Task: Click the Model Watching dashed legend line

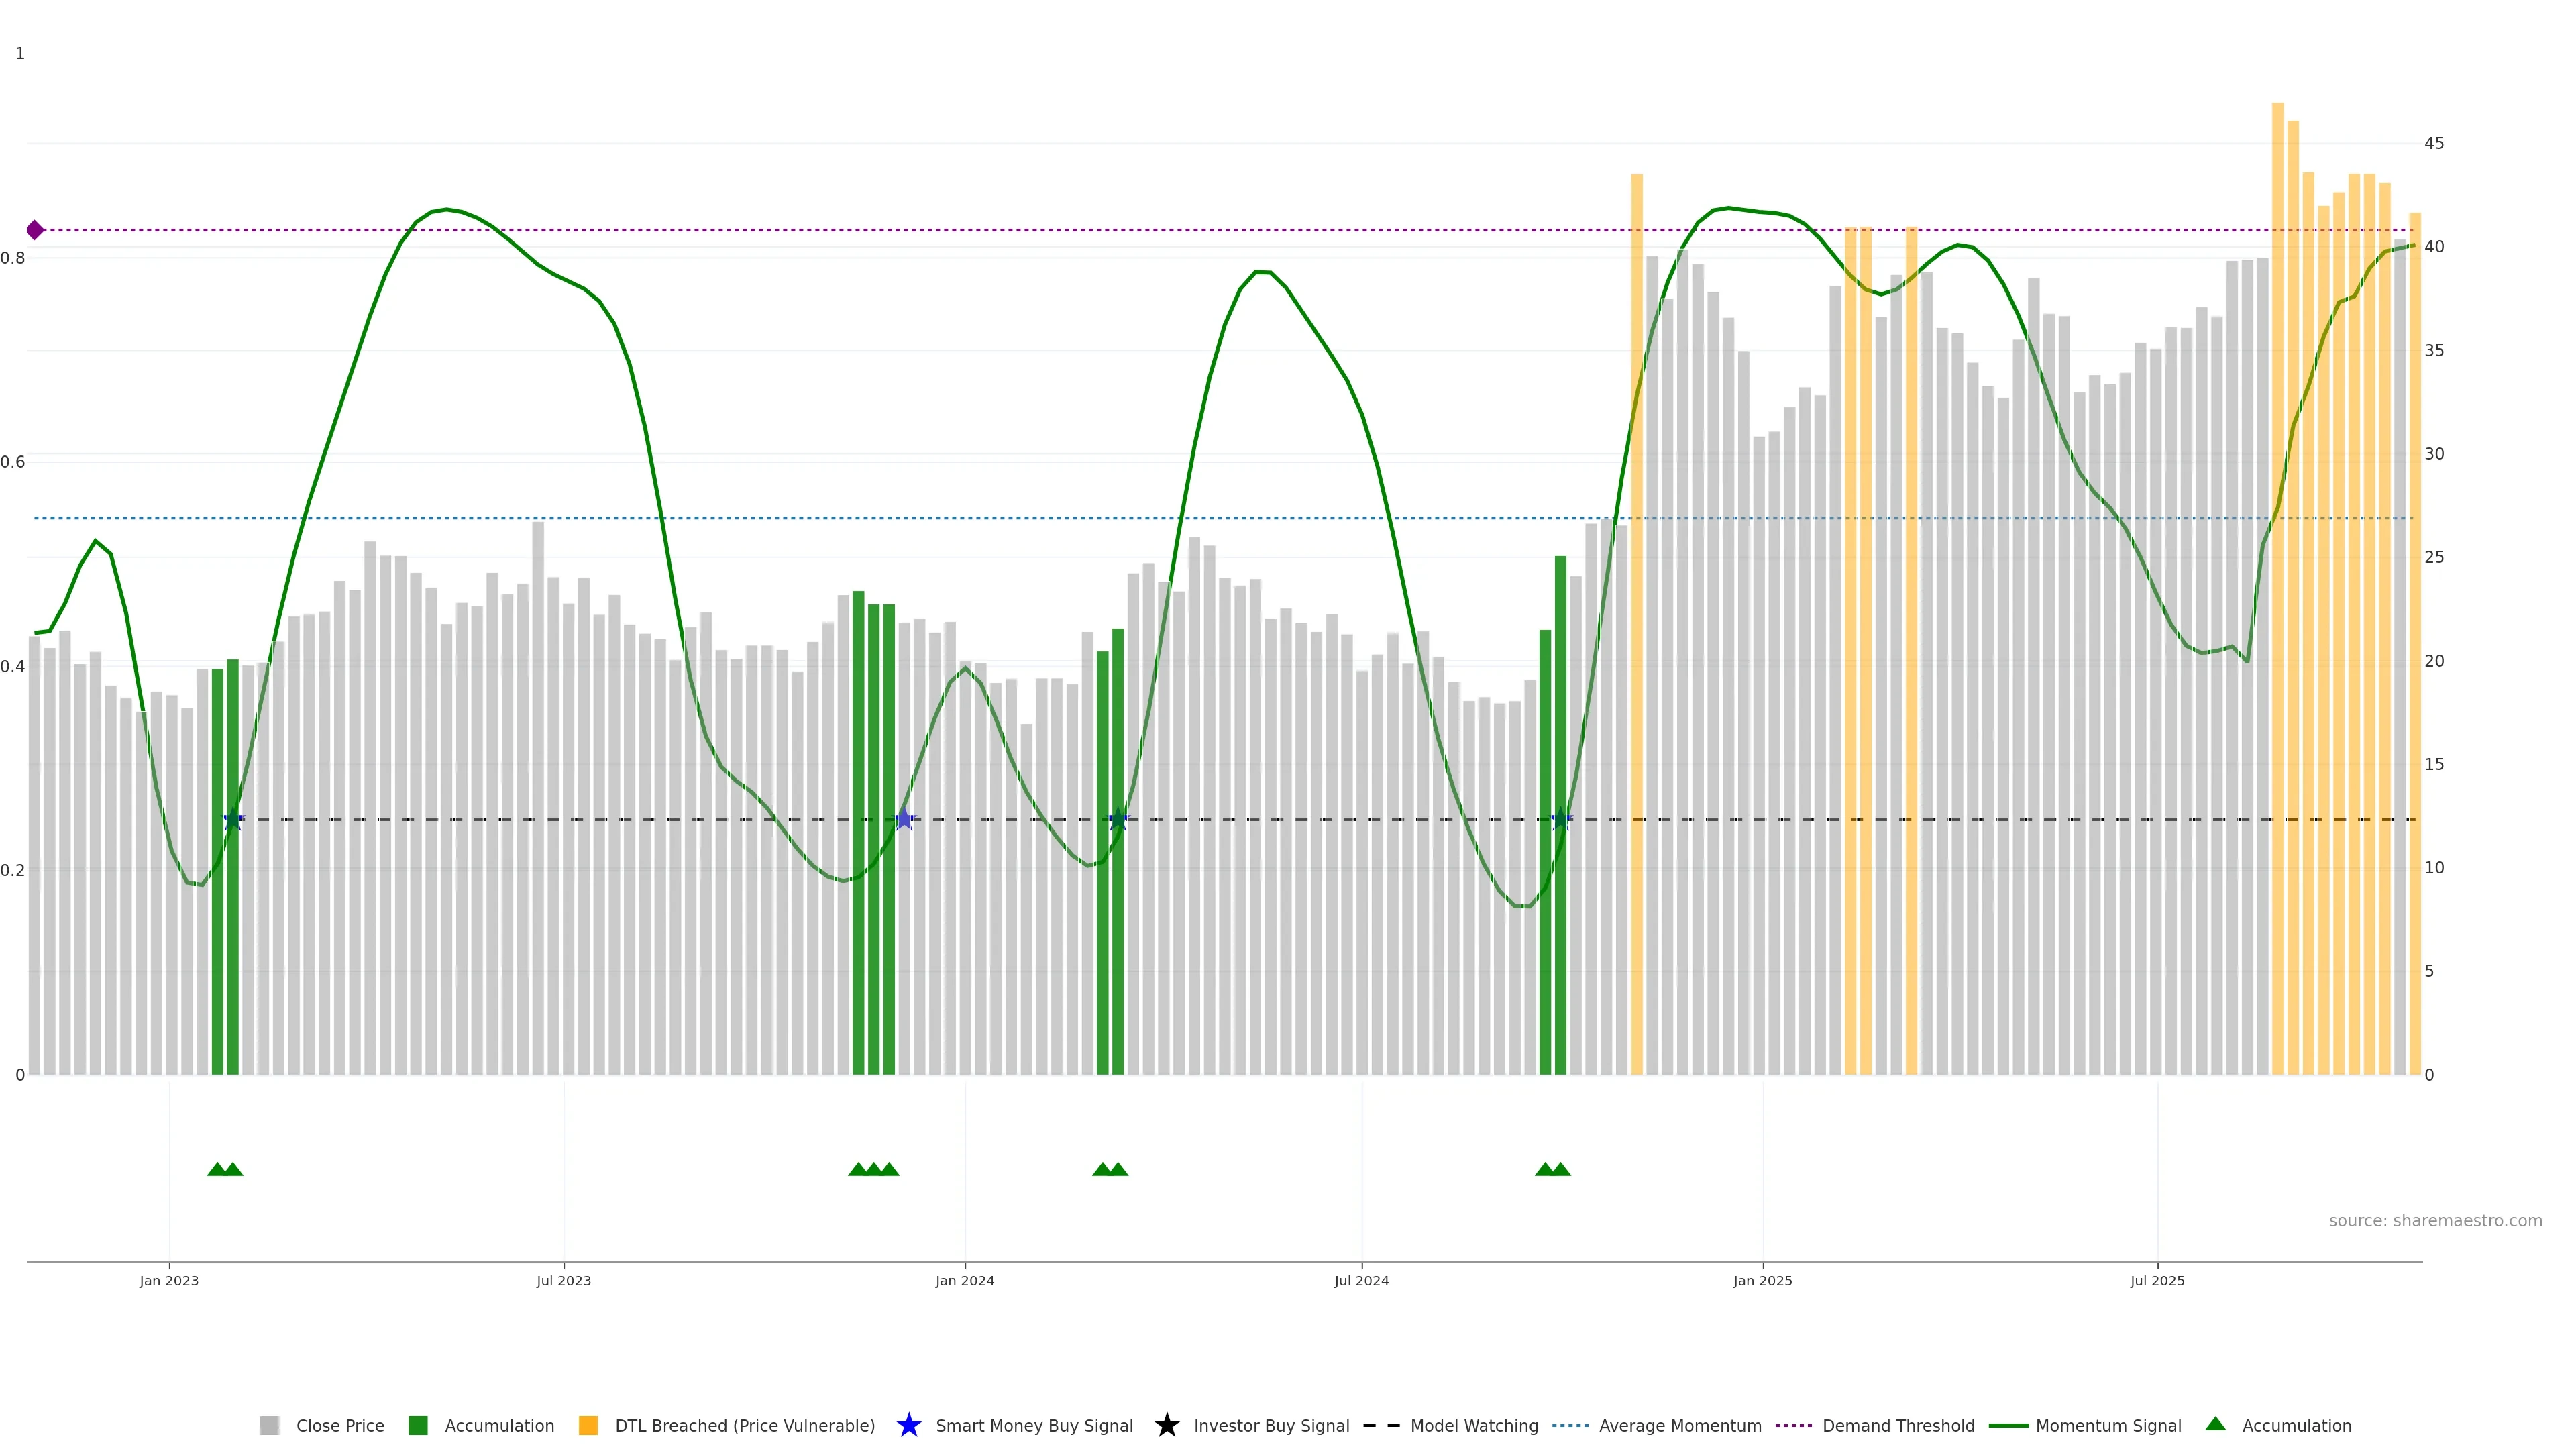Action: [1381, 1425]
